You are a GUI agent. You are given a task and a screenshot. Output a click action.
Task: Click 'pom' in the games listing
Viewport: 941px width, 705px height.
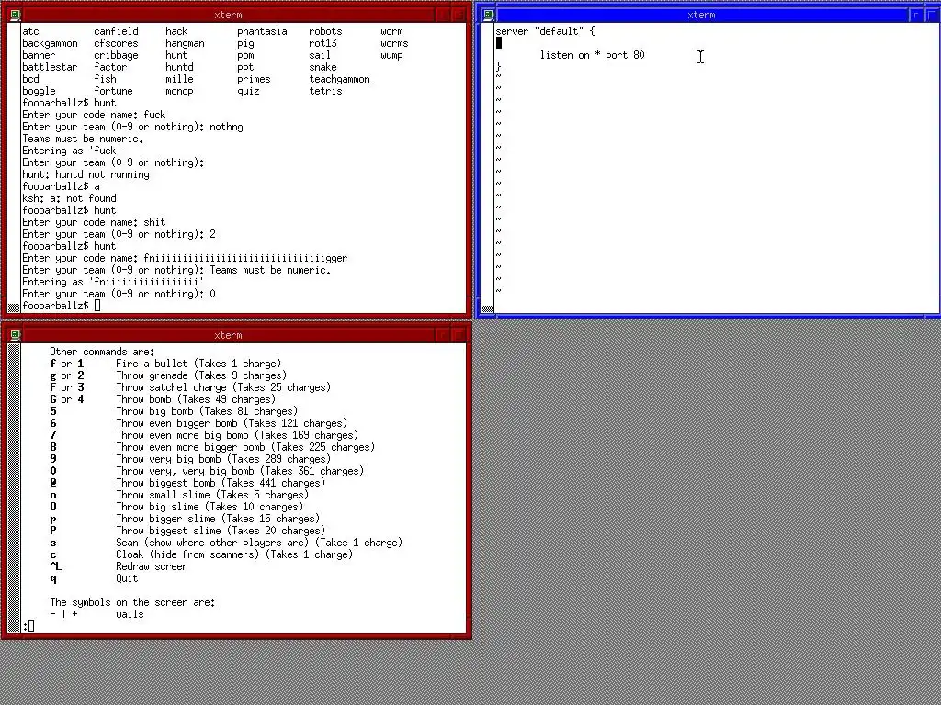(245, 55)
